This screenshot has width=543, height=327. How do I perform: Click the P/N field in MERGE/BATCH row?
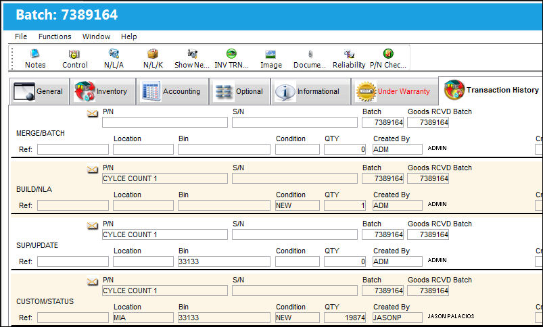click(x=165, y=122)
